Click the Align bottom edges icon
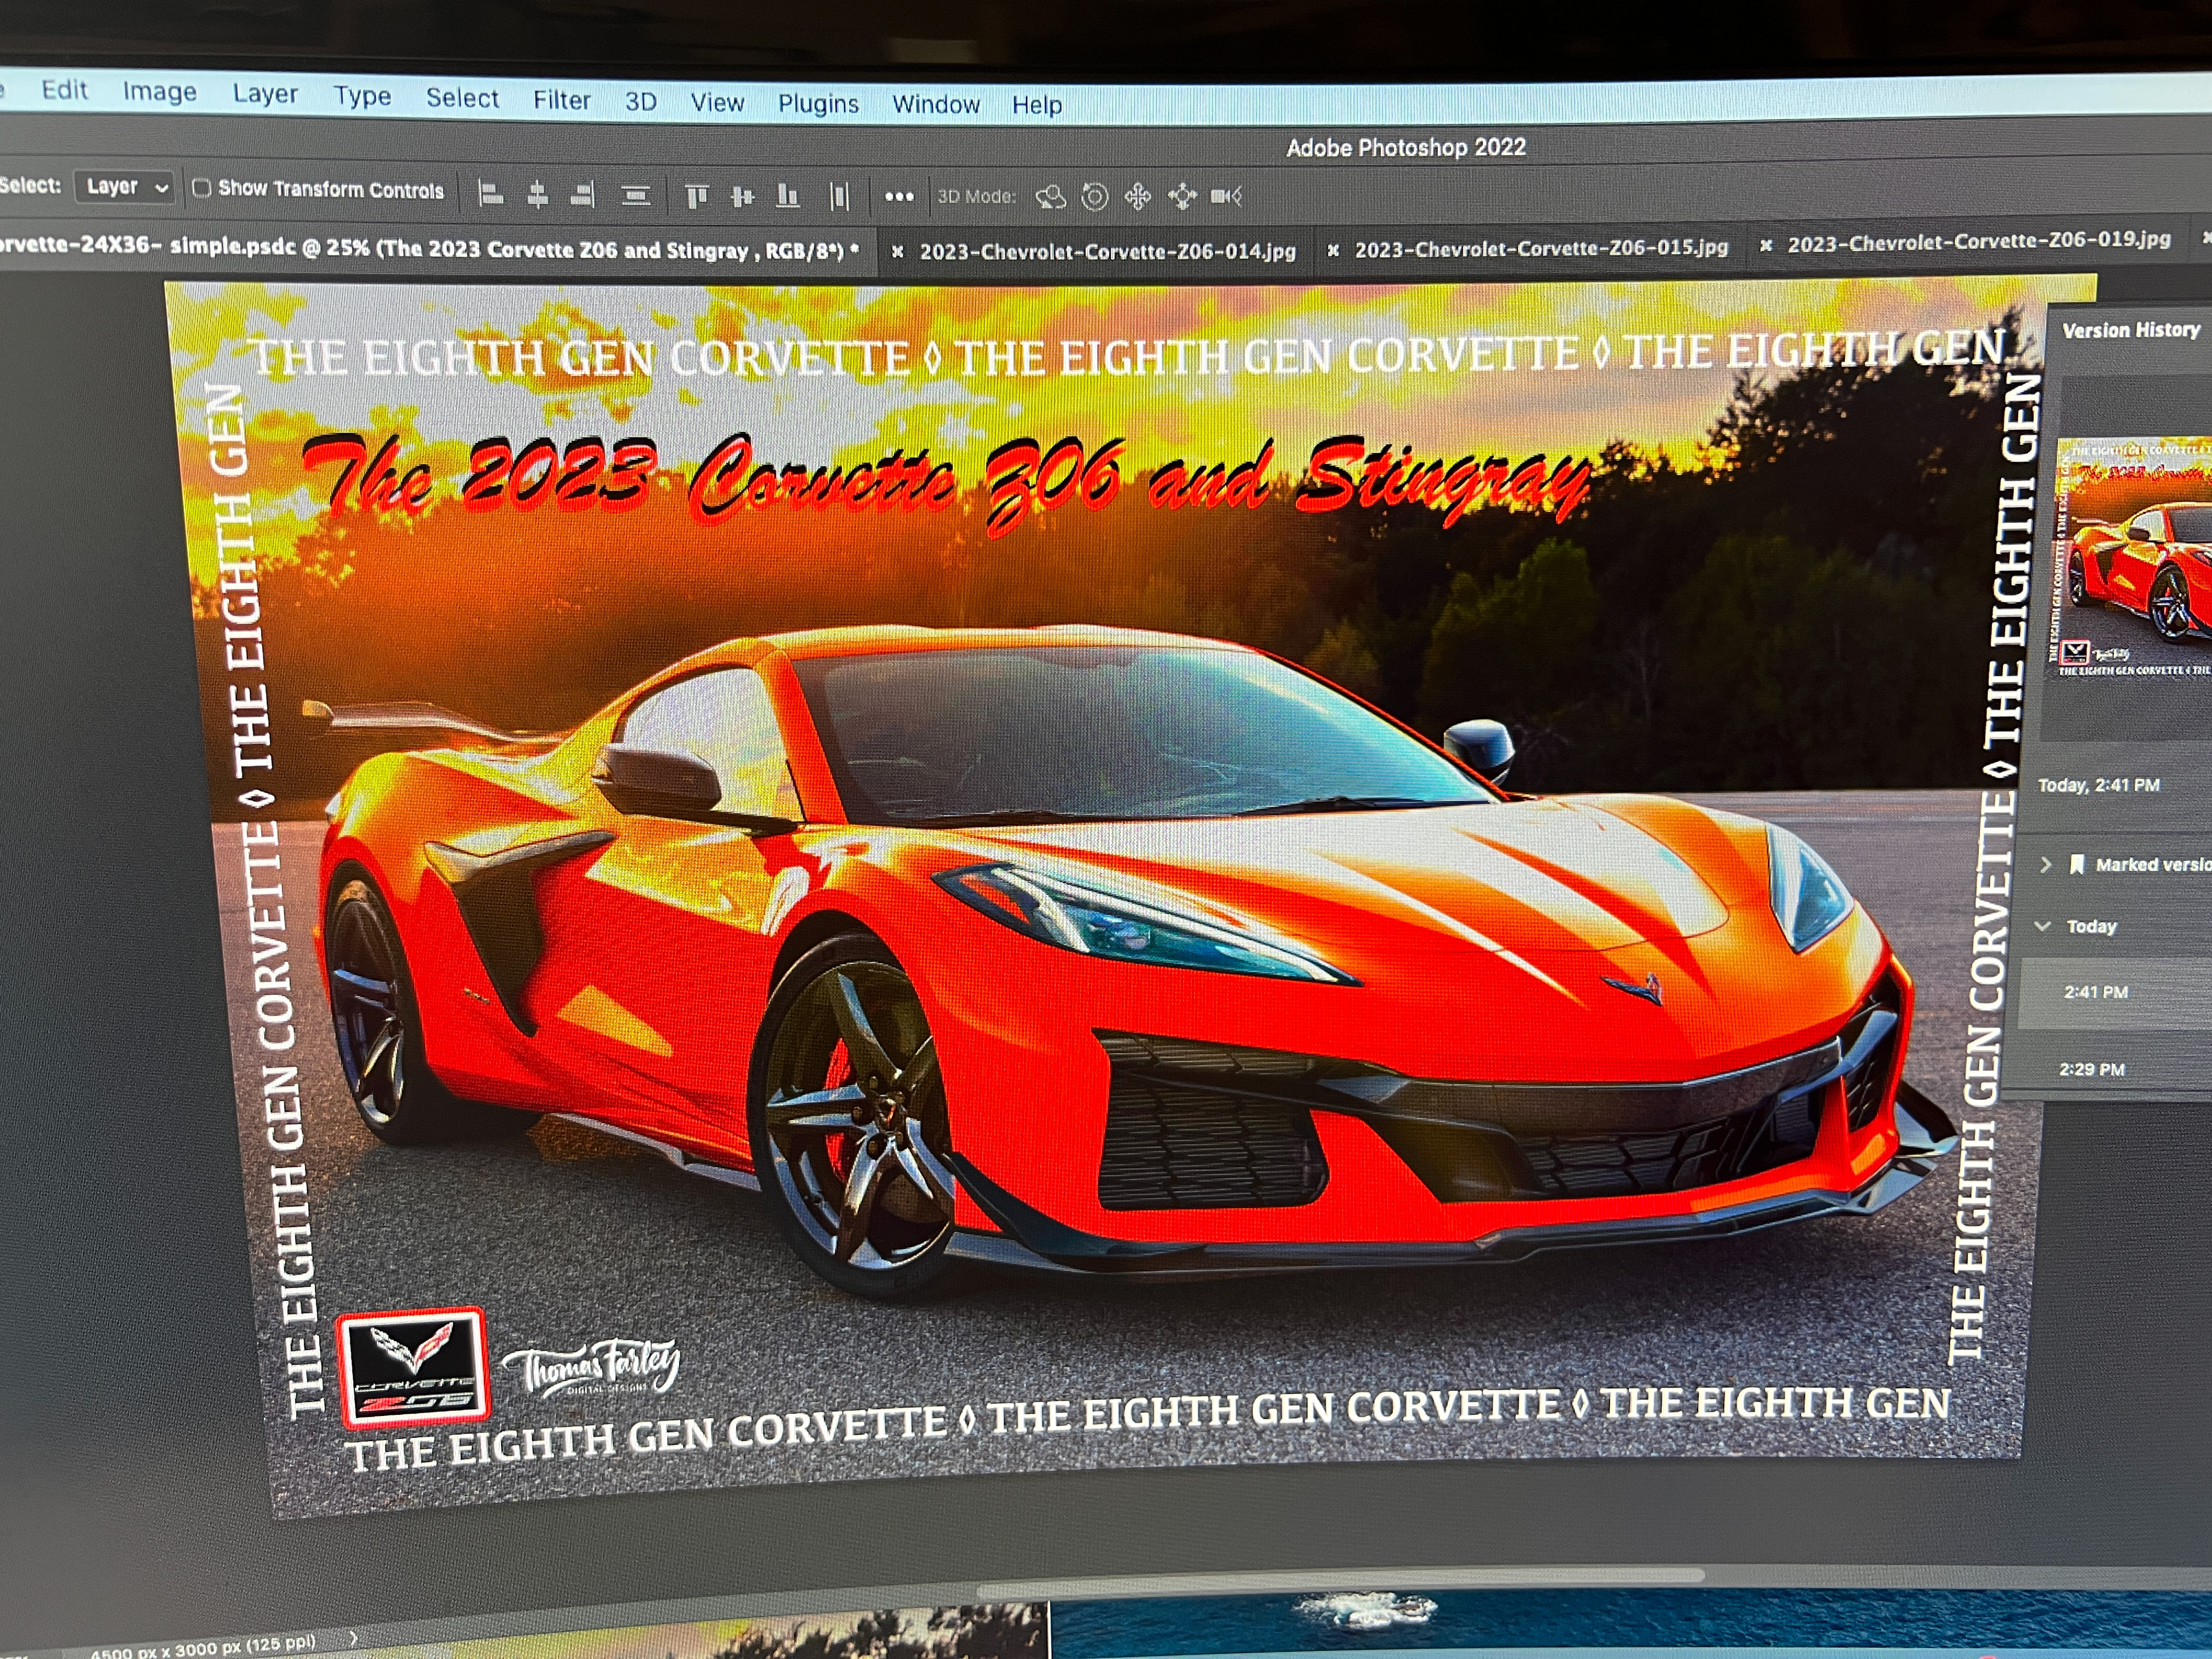This screenshot has height=1659, width=2212. tap(788, 196)
